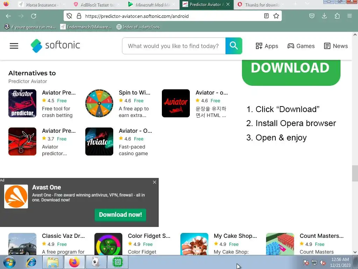Viewport: 358px width, 269px height.
Task: Reload the page with the refresh icon
Action: point(34,16)
